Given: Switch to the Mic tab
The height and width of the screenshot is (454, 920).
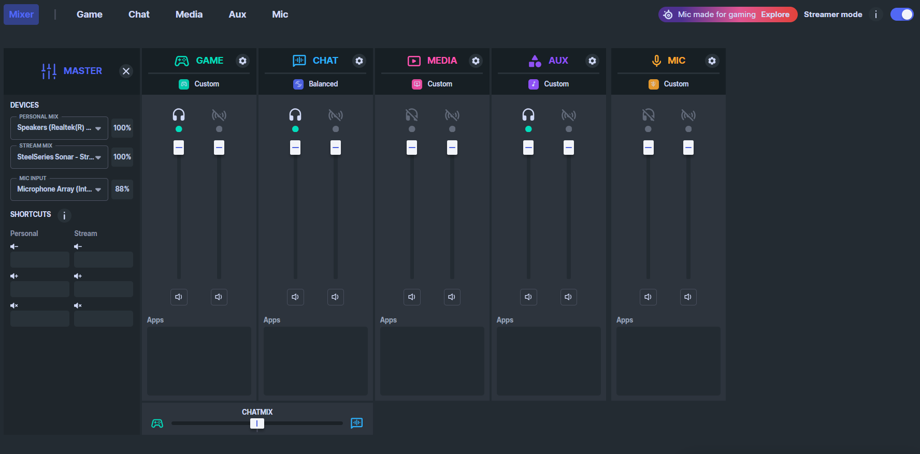Looking at the screenshot, I should pyautogui.click(x=280, y=14).
